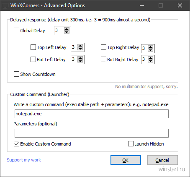The image size is (190, 177).
Task: Click the custom command field containing notepad.exe
Action: (92, 114)
